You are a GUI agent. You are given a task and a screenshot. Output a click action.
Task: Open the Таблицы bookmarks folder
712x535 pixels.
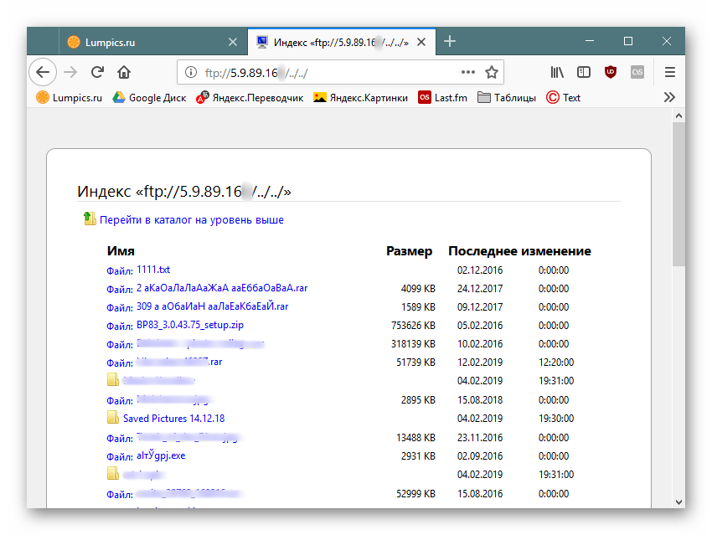point(506,97)
